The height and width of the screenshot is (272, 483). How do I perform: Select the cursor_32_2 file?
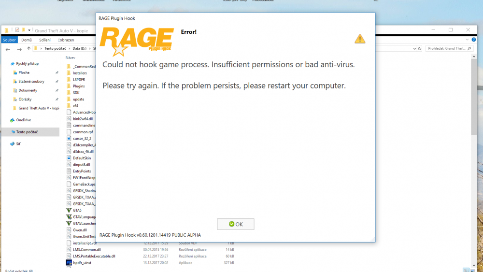(82, 138)
